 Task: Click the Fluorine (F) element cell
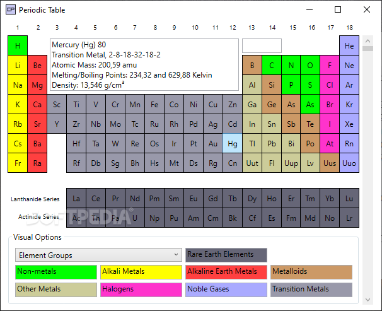330,65
